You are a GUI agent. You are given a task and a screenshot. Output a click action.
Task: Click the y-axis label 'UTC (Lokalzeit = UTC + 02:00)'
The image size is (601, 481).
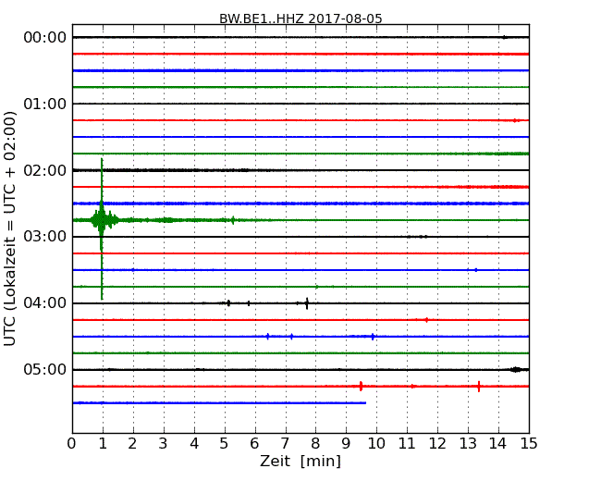10,228
